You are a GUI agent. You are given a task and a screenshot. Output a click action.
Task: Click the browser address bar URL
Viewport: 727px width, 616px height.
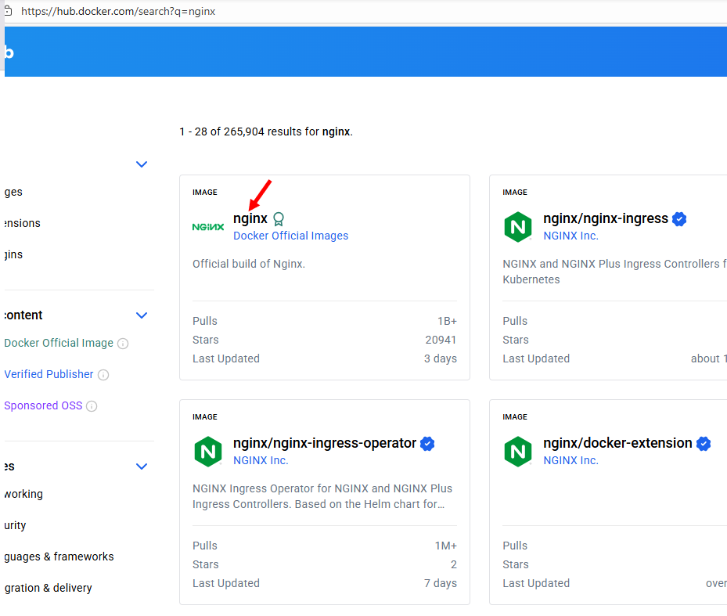[x=118, y=11]
